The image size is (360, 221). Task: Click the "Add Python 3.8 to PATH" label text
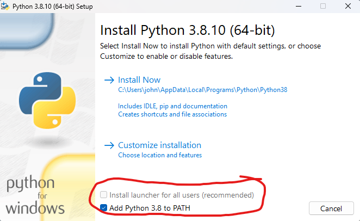(x=150, y=207)
